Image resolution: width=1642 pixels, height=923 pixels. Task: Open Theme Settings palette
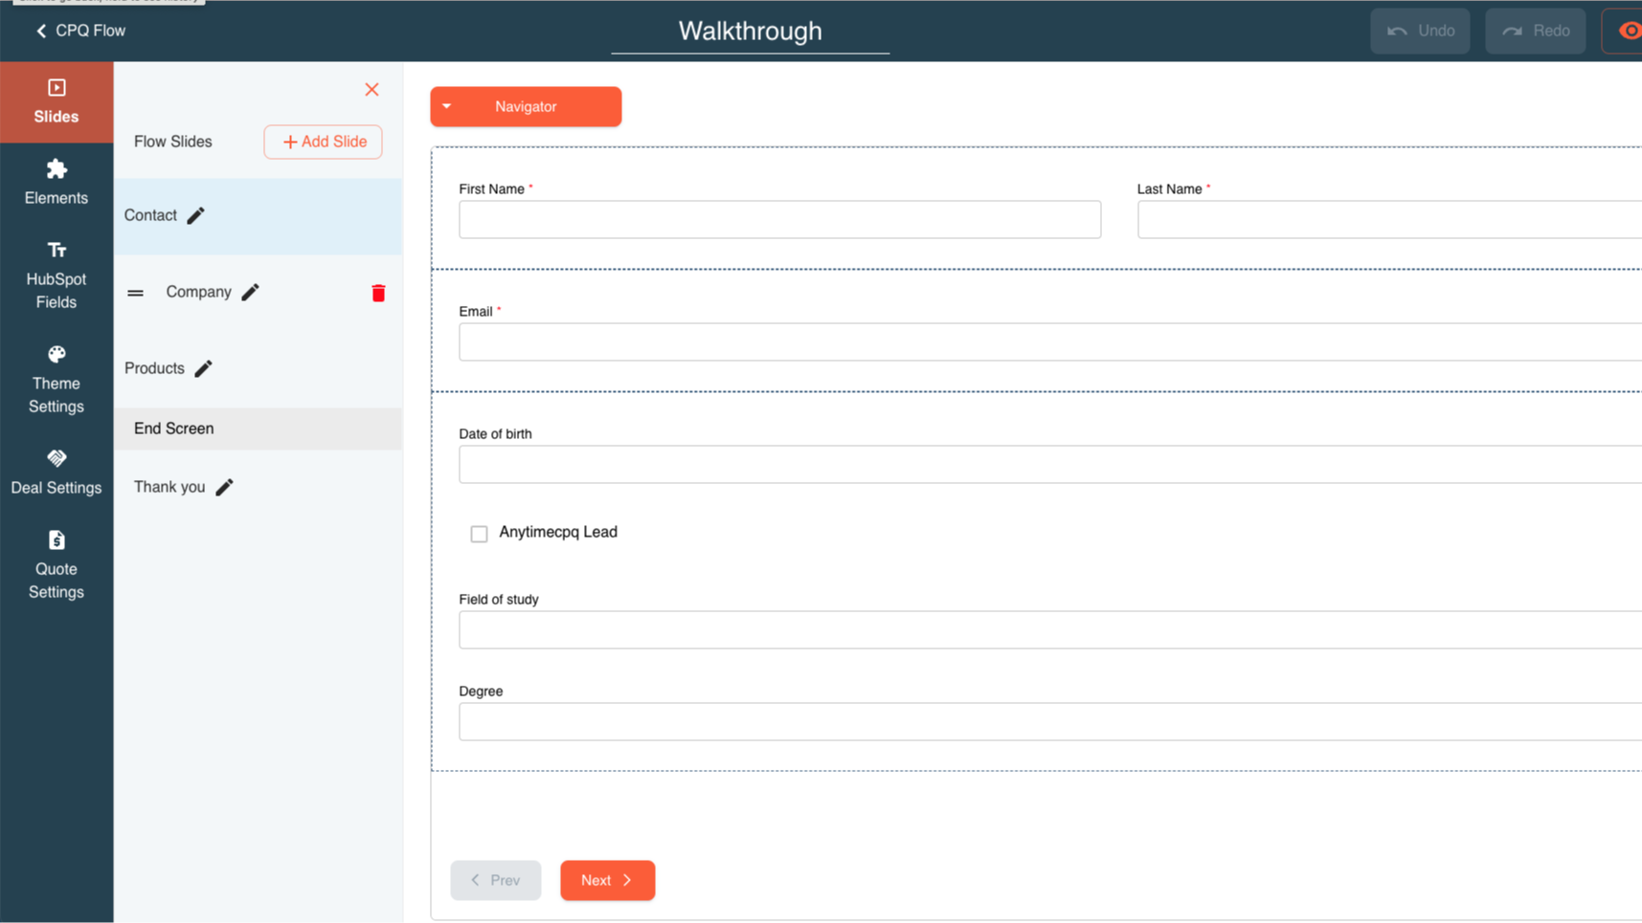click(56, 380)
